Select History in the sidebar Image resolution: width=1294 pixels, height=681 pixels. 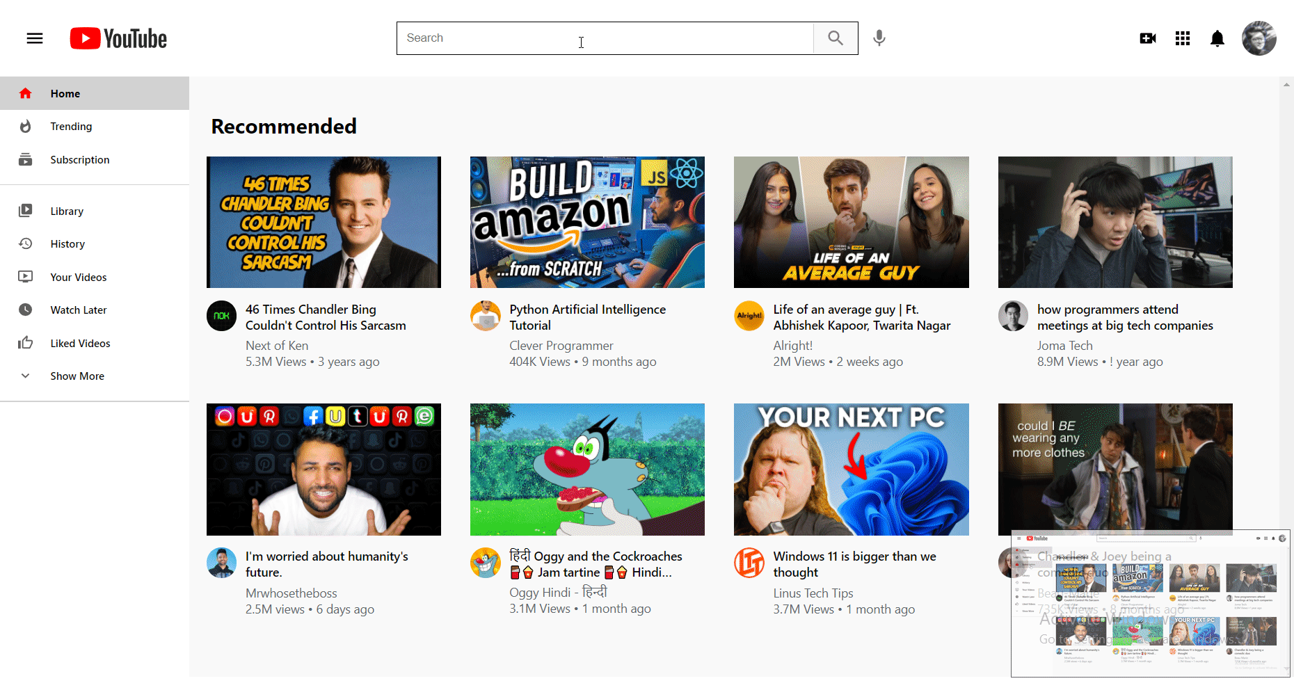(x=95, y=243)
